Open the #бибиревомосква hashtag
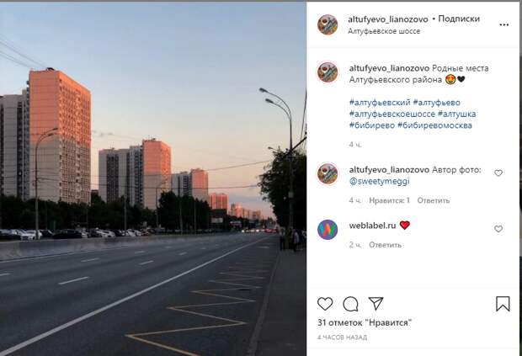Image resolution: width=522 pixels, height=356 pixels. click(434, 125)
